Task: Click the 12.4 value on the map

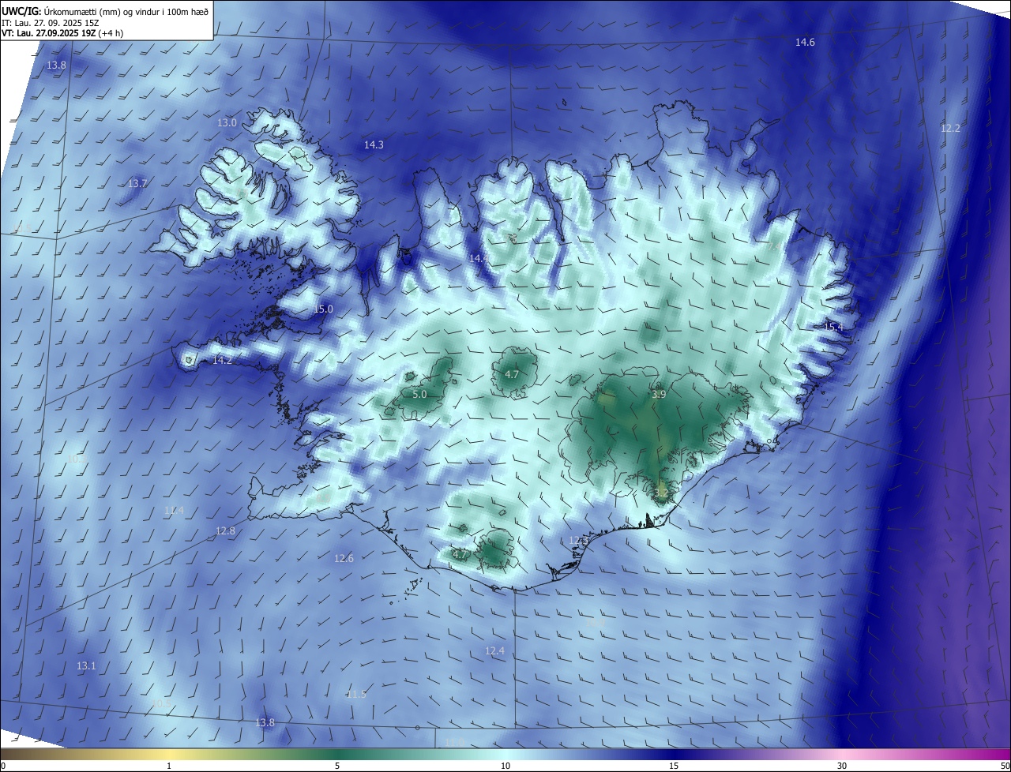Action: click(494, 651)
